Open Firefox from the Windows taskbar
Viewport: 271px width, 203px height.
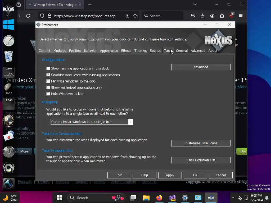tap(159, 198)
